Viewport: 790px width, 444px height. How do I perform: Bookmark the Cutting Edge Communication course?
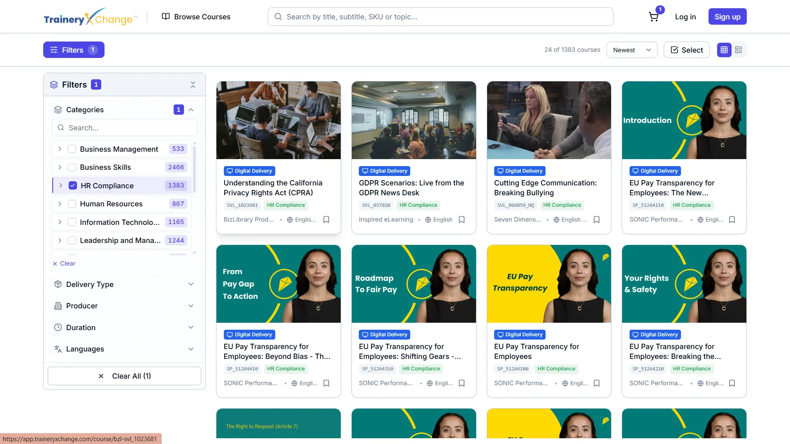click(597, 220)
